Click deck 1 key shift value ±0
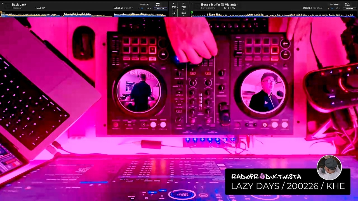This screenshot has height=201, width=358. 147,8
